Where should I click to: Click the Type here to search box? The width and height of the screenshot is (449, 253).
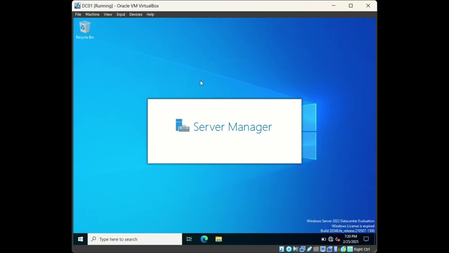135,239
